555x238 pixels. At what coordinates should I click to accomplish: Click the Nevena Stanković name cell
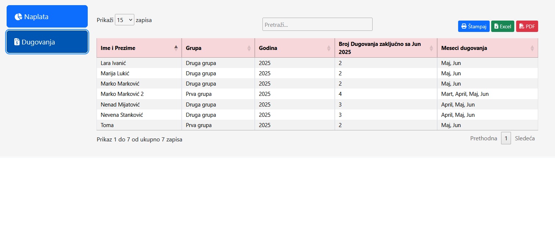[x=121, y=115]
